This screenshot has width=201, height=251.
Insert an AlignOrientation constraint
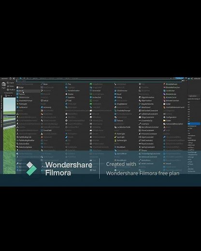coord(146,98)
